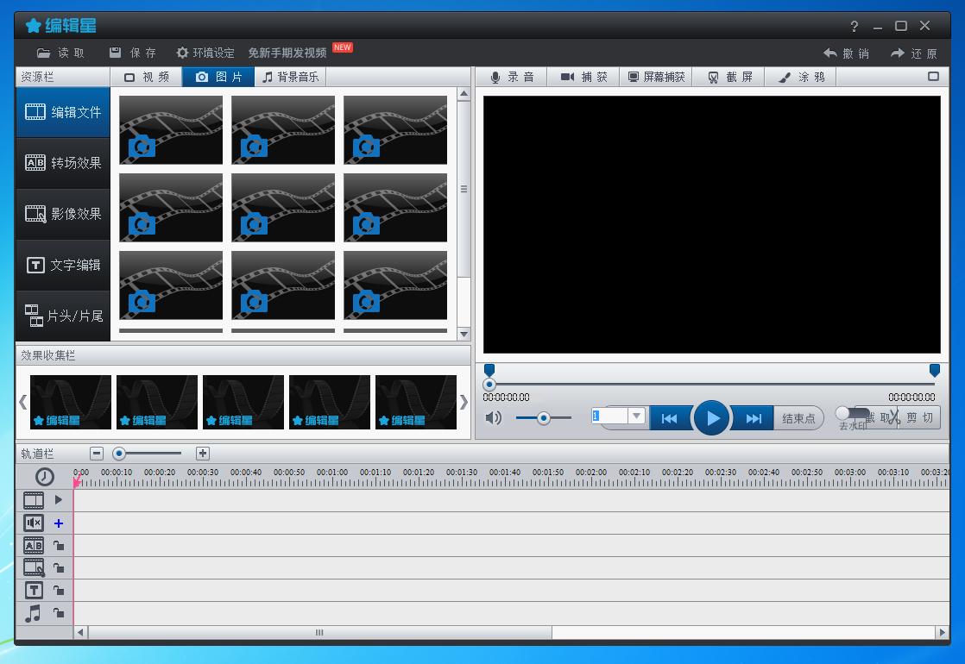
Task: Open the 涂鸦 doodle brush tool
Action: 801,77
